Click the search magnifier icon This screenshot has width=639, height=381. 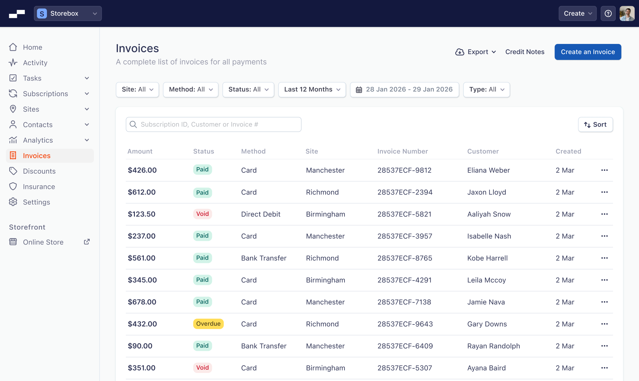coord(133,124)
